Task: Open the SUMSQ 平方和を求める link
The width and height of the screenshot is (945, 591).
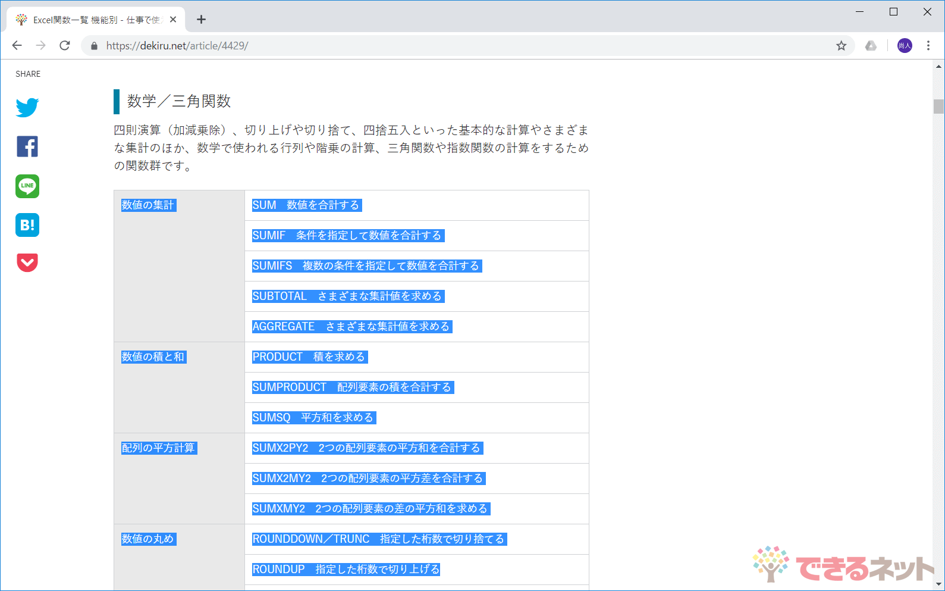Action: pyautogui.click(x=314, y=418)
